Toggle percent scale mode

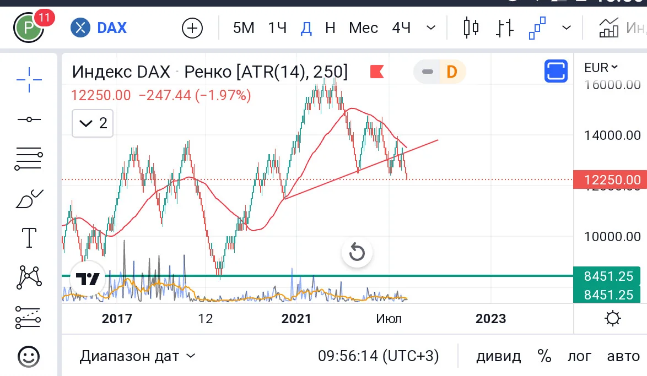coord(544,356)
